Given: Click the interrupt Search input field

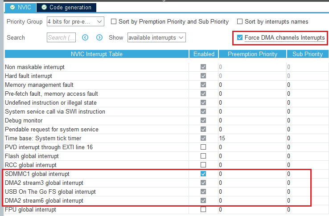Looking at the screenshot, I should click(x=61, y=38).
